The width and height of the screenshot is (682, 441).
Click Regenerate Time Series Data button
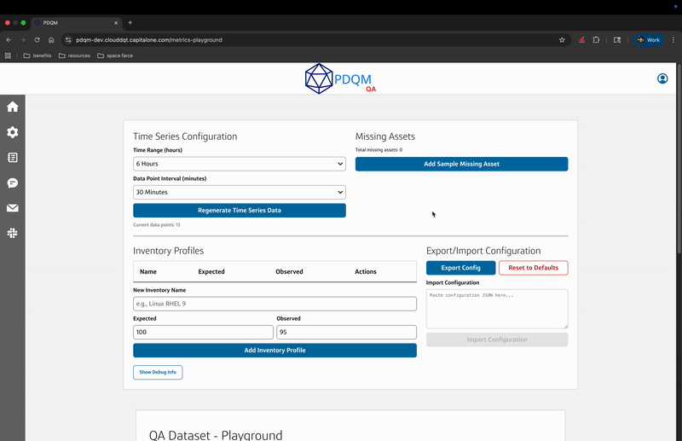[240, 210]
